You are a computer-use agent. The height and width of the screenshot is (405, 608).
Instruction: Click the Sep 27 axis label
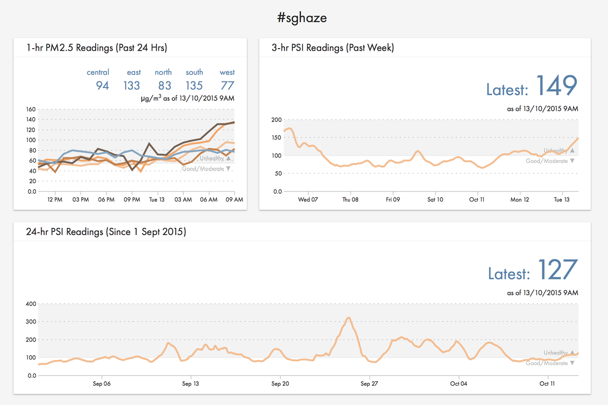click(x=369, y=384)
